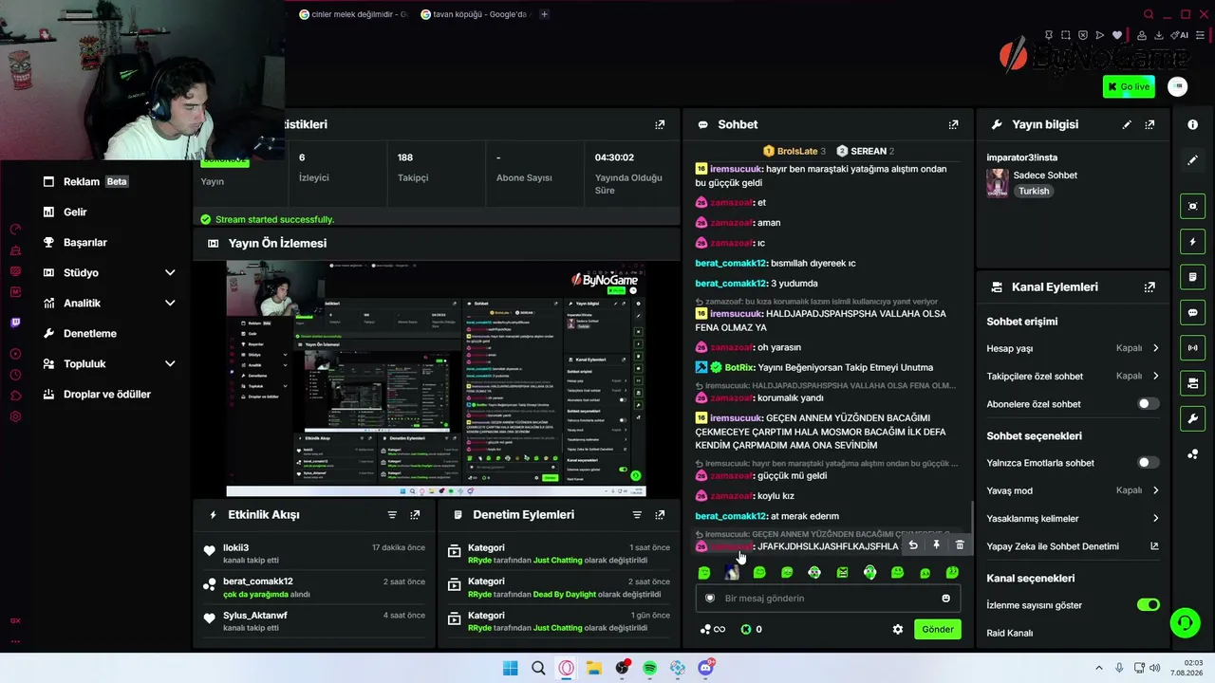Disable İzlenme sayısını göster switch
The image size is (1215, 683).
tap(1149, 604)
